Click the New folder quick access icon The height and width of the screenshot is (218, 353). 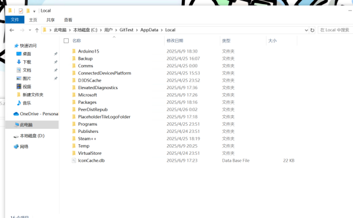28,11
